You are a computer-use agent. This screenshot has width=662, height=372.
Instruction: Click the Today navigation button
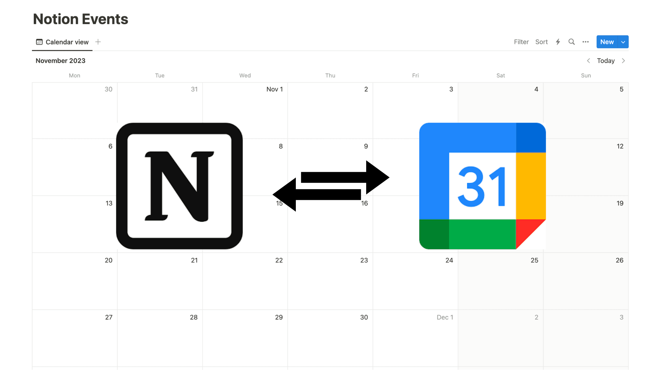606,61
